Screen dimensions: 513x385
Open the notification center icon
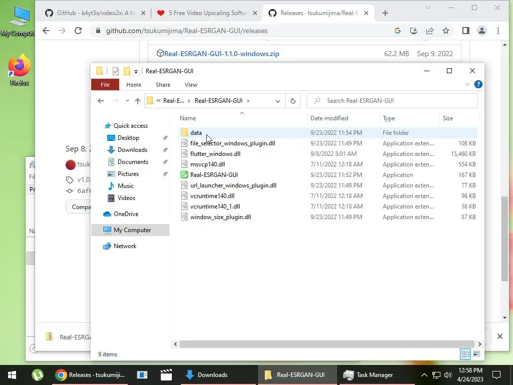pos(496,375)
